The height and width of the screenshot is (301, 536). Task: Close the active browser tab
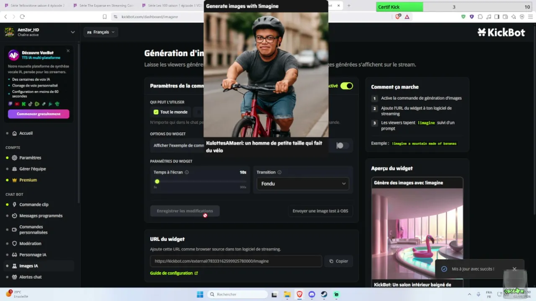tap(338, 5)
